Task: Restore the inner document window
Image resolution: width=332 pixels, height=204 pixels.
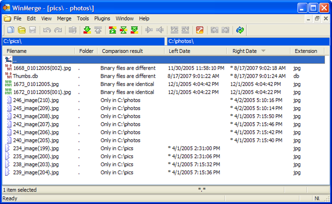Action: [317, 19]
